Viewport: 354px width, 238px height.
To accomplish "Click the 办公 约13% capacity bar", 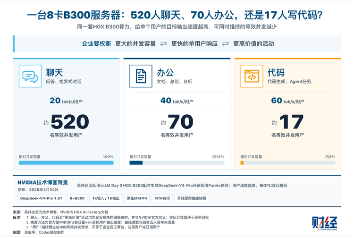I will pos(177,163).
